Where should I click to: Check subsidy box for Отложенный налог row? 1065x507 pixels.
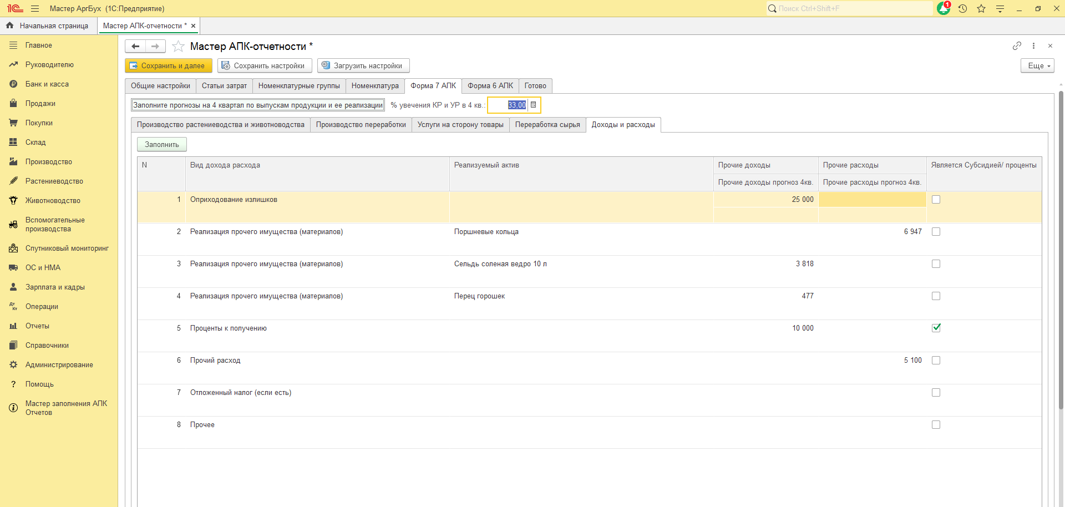point(936,392)
